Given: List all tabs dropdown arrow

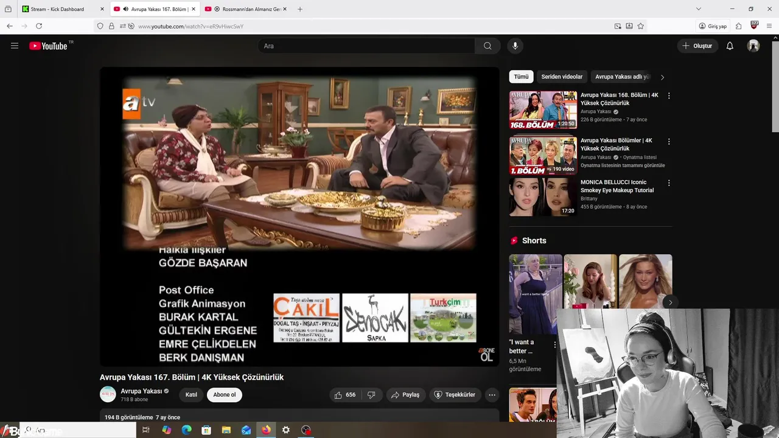Looking at the screenshot, I should point(699,9).
